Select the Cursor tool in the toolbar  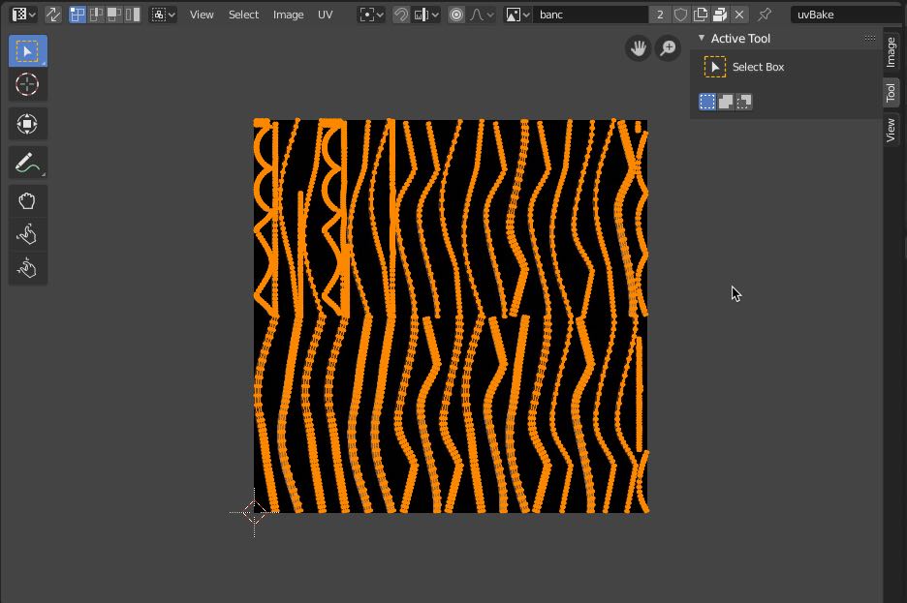[x=27, y=85]
